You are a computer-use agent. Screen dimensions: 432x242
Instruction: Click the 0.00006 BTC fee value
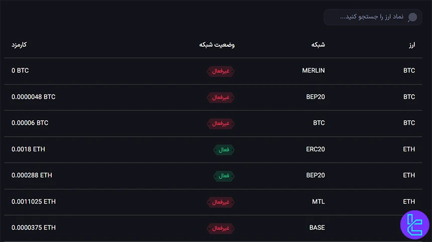coord(30,123)
